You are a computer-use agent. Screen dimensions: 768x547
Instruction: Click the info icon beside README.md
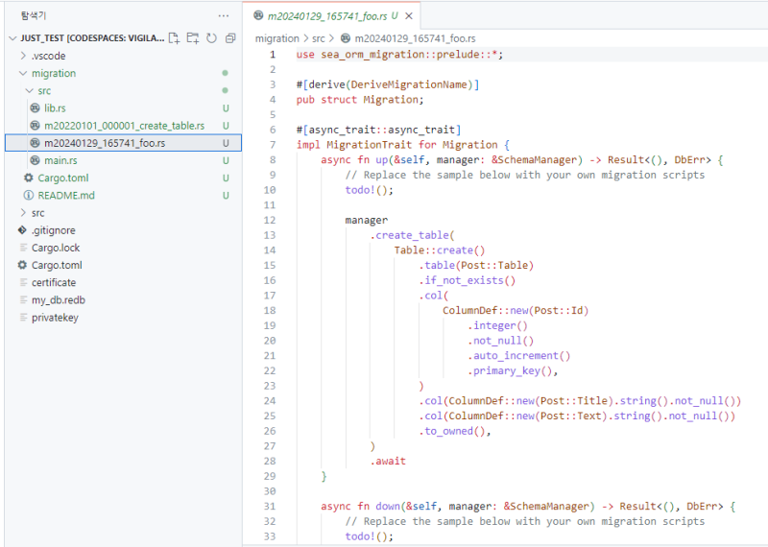click(x=29, y=195)
